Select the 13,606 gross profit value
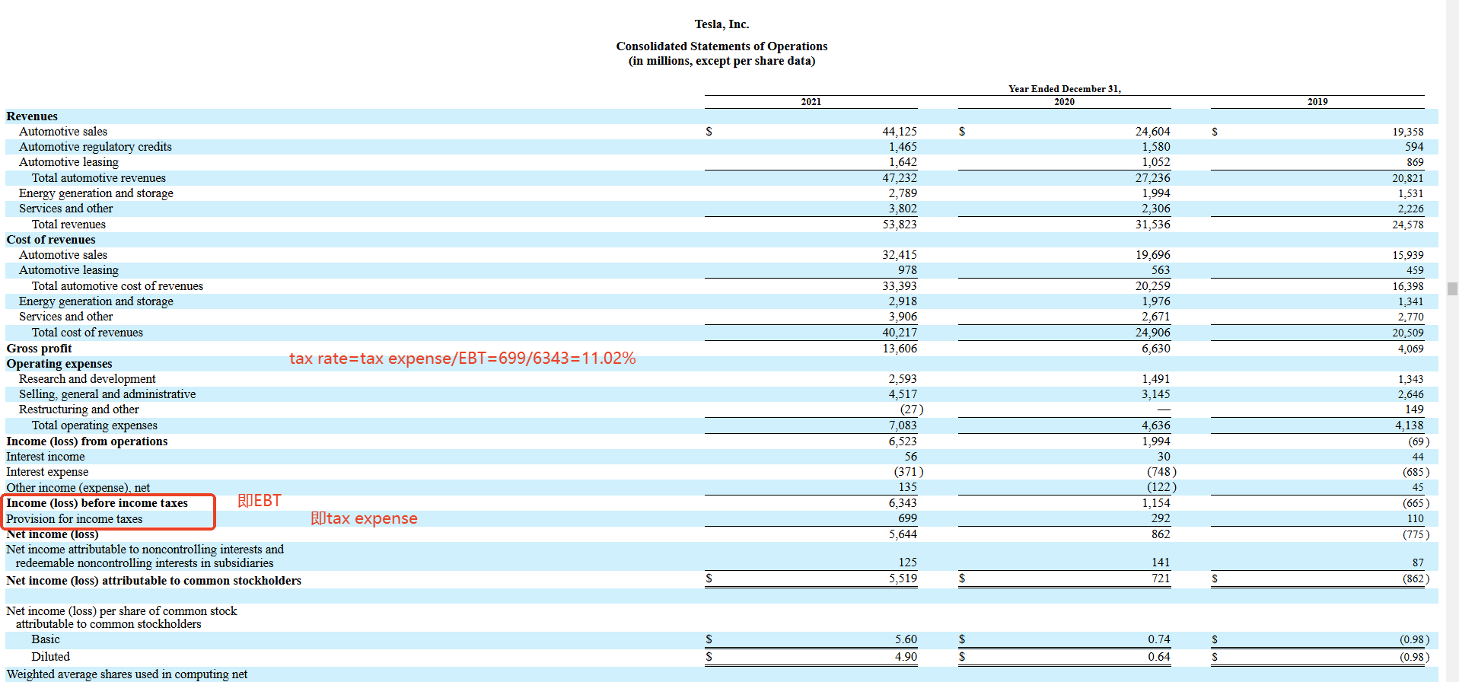The image size is (1459, 682). [x=900, y=349]
